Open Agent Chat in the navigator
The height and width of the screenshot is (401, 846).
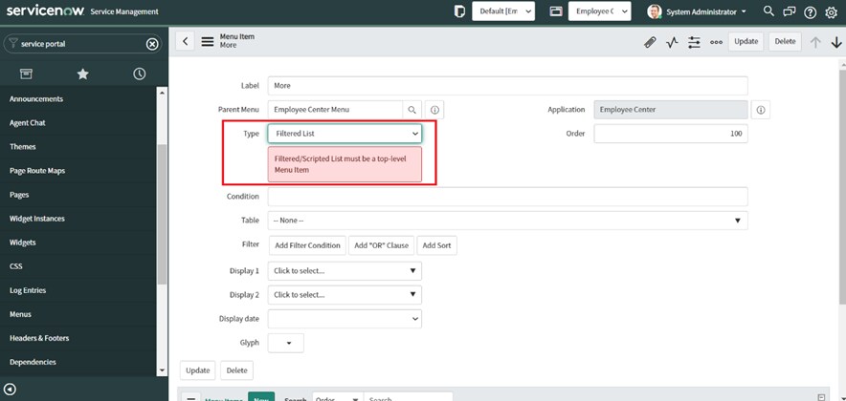[x=28, y=123]
